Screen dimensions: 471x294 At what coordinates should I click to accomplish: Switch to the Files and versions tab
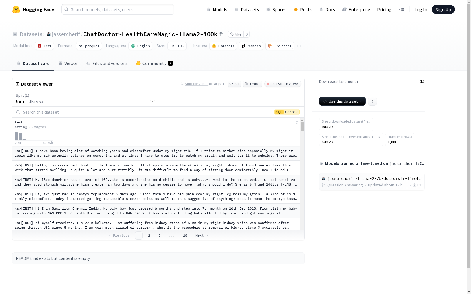(107, 63)
